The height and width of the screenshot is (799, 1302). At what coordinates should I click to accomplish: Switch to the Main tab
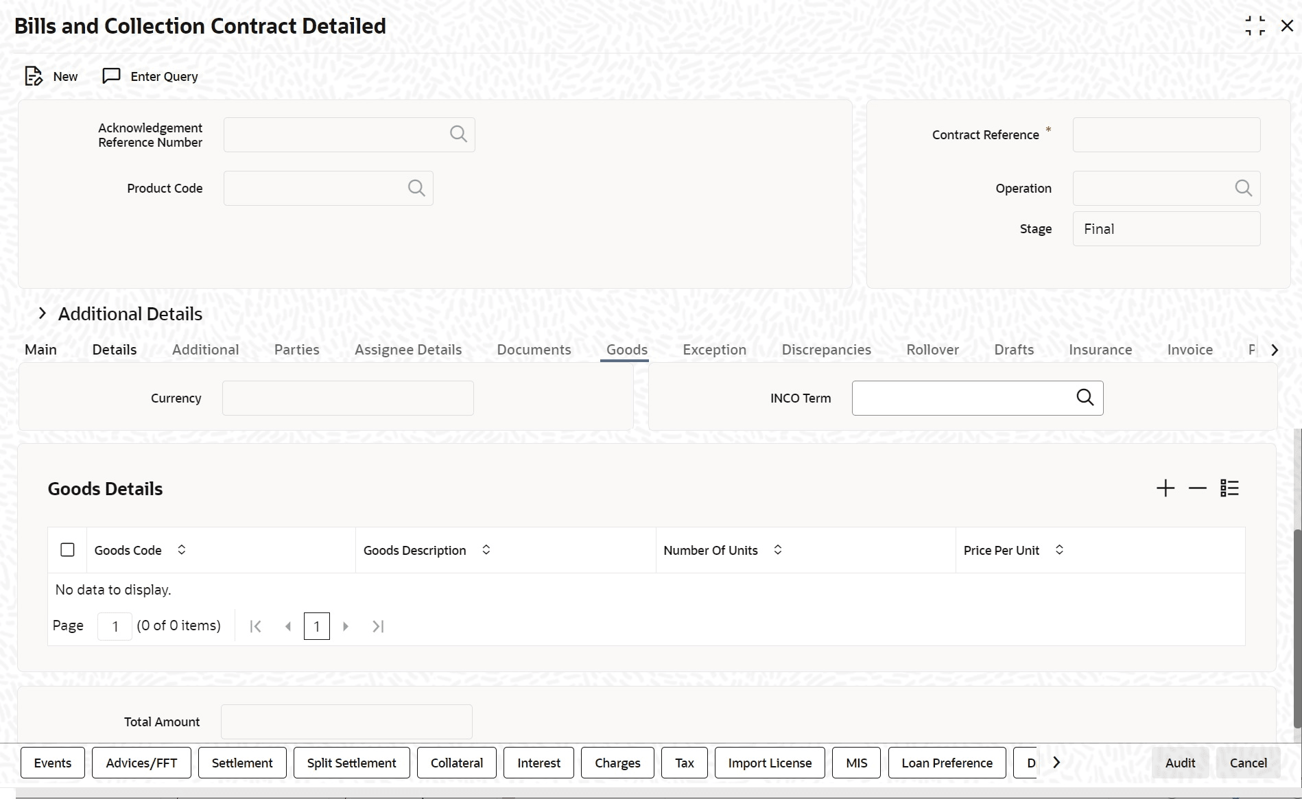41,350
